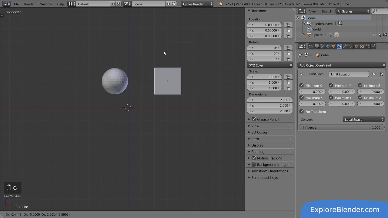388x218 pixels.
Task: Open the Cycles Render engine dropdown
Action: 197,4
